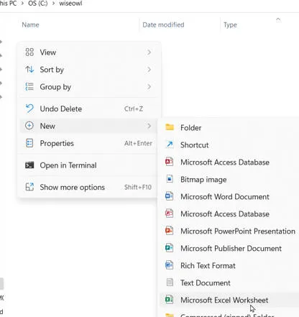The width and height of the screenshot is (299, 317).
Task: Click the Microsoft PowerPoint Presentation icon
Action: [x=170, y=231]
